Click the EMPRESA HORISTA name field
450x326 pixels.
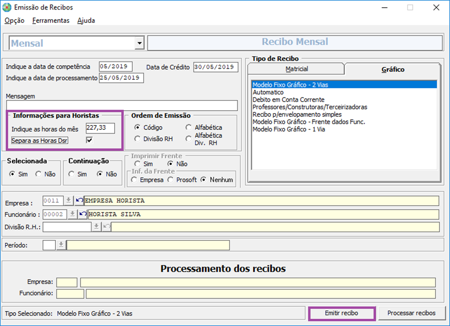(261, 200)
